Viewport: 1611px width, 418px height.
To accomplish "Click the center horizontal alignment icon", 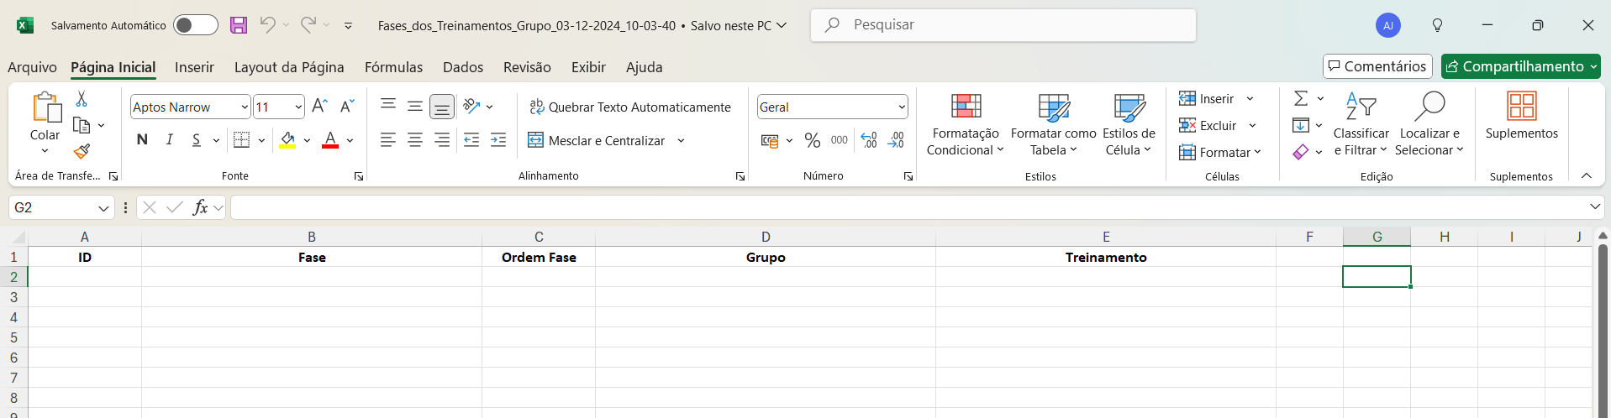I will pos(415,140).
